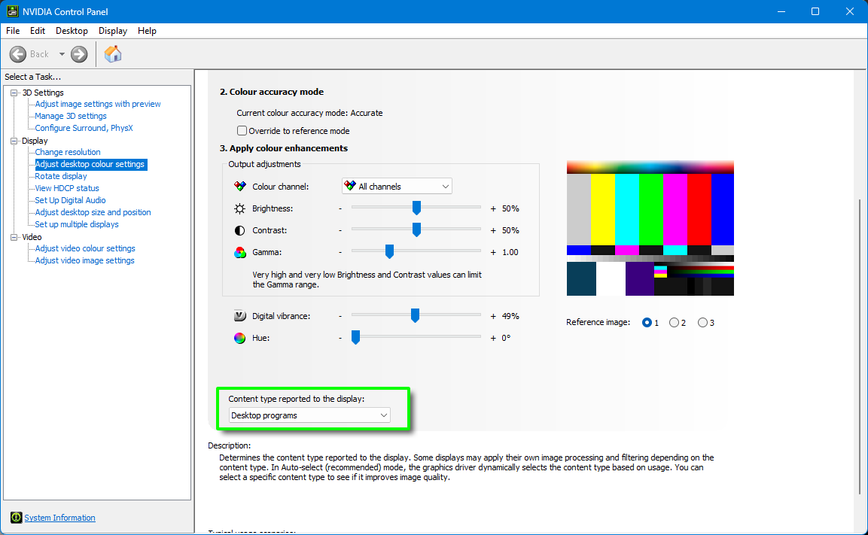Click the 'Current colour accuracy mode: Accurate' text

pos(309,113)
